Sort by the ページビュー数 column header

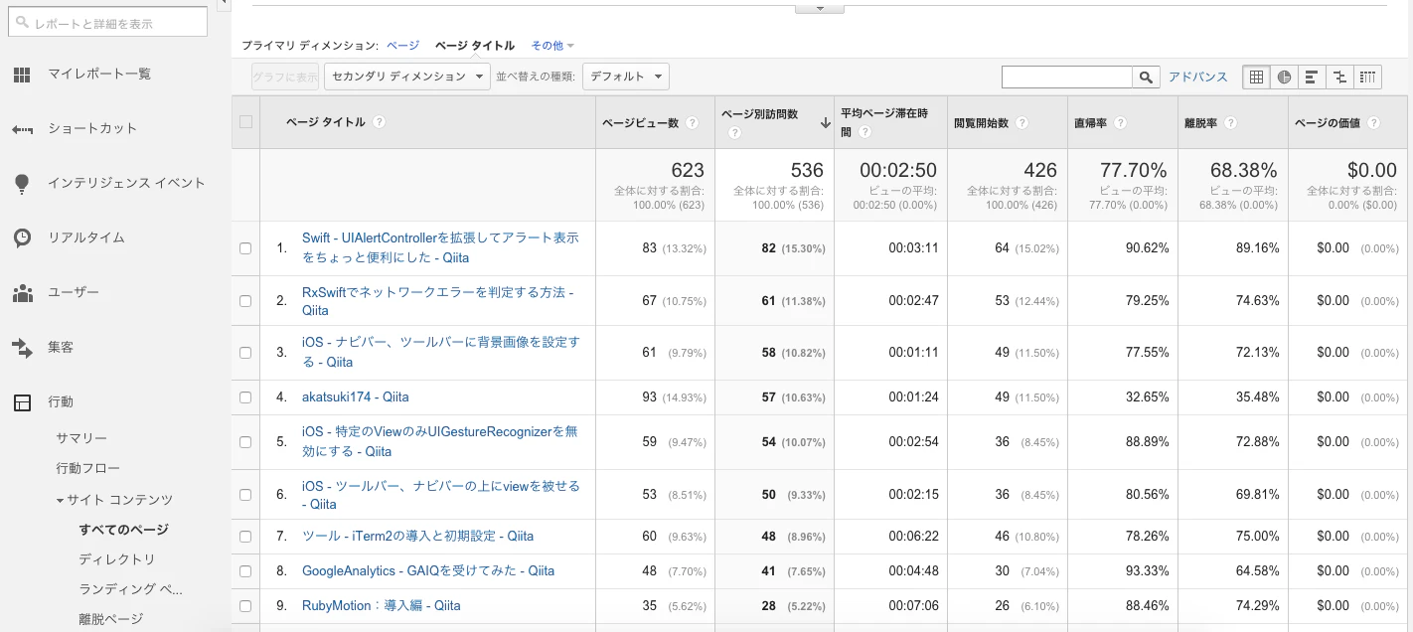click(x=641, y=123)
